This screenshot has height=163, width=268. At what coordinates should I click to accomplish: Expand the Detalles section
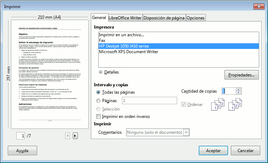pyautogui.click(x=101, y=72)
